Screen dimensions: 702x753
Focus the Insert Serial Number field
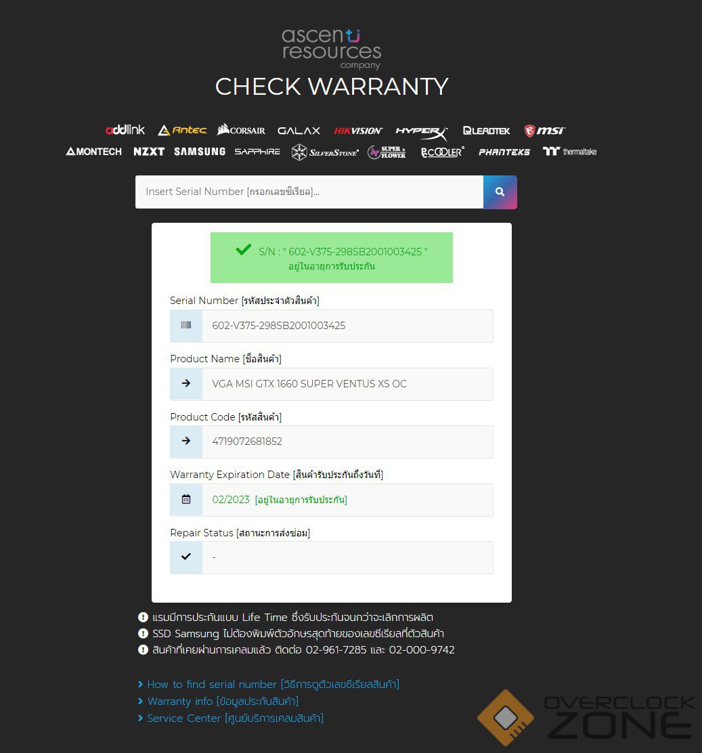pyautogui.click(x=309, y=192)
